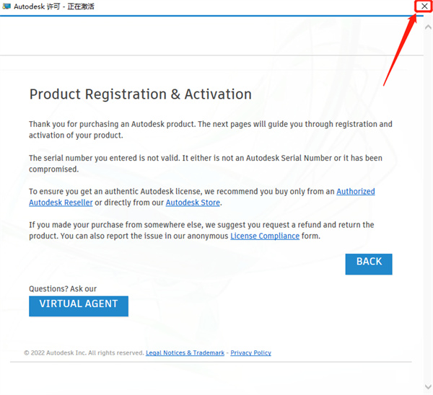
Task: View the Privacy Policy link
Action: (250, 353)
